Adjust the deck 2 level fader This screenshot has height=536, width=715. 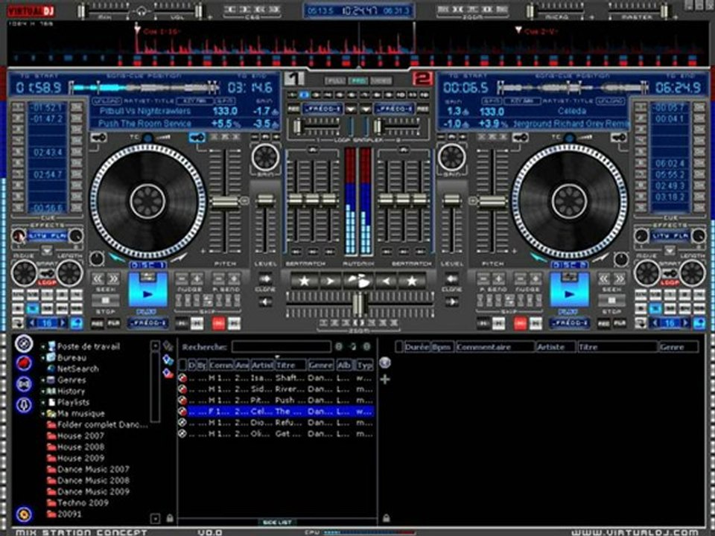tap(451, 200)
